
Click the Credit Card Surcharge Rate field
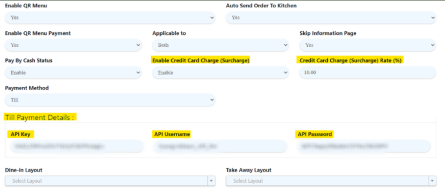(x=368, y=73)
